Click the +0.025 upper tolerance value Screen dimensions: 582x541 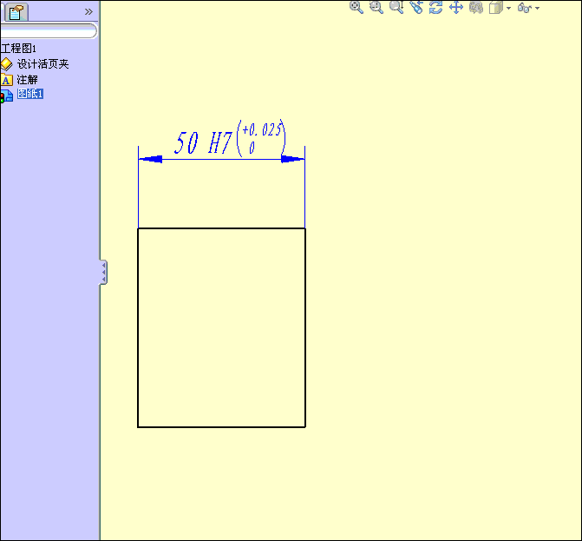262,130
